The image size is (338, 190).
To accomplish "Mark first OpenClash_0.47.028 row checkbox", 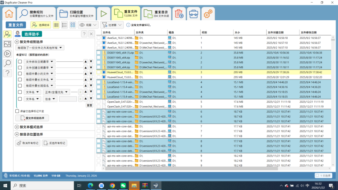I will [x=99, y=102].
